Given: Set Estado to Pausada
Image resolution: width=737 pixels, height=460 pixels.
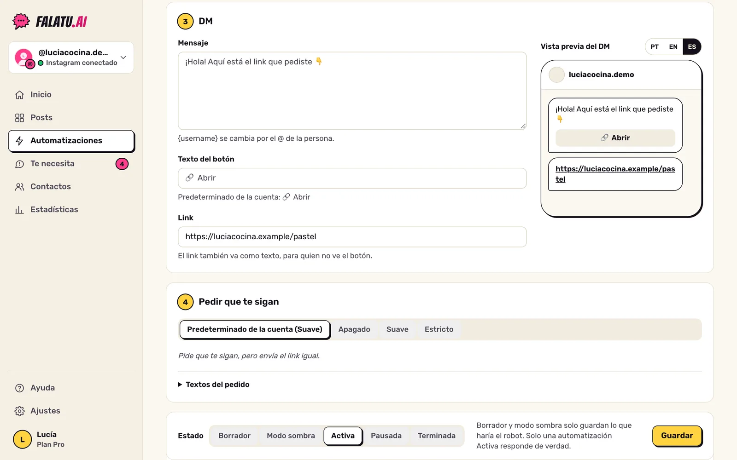Looking at the screenshot, I should click(x=386, y=436).
